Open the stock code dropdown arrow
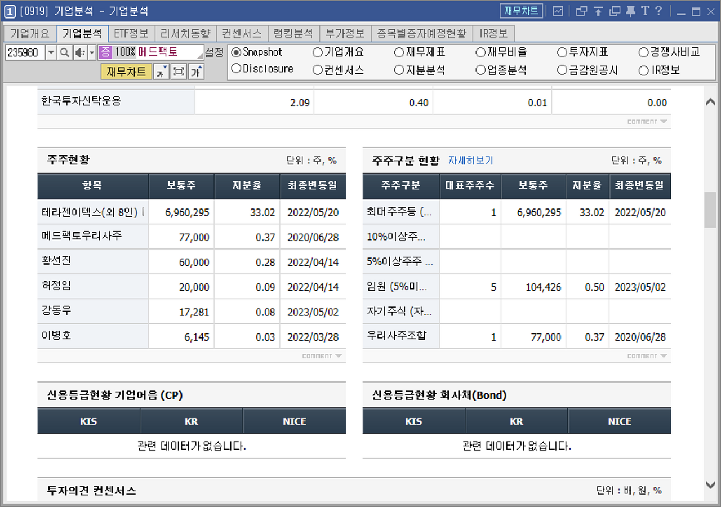Image resolution: width=721 pixels, height=507 pixels. coord(51,52)
